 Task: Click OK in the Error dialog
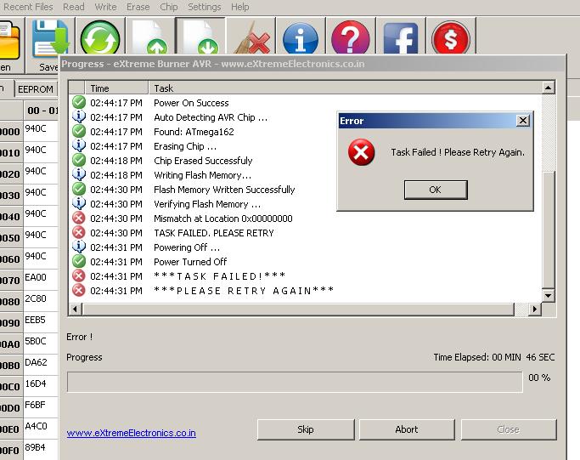point(436,190)
